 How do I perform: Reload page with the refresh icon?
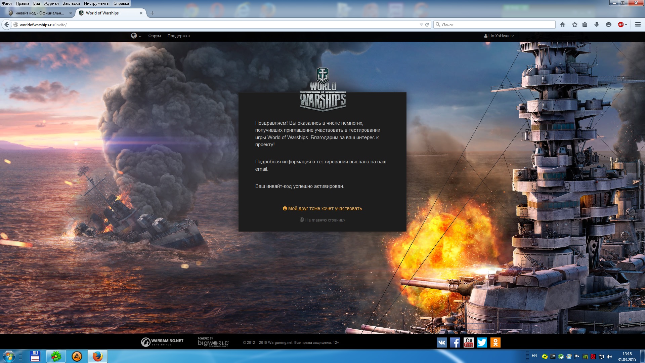pyautogui.click(x=427, y=25)
